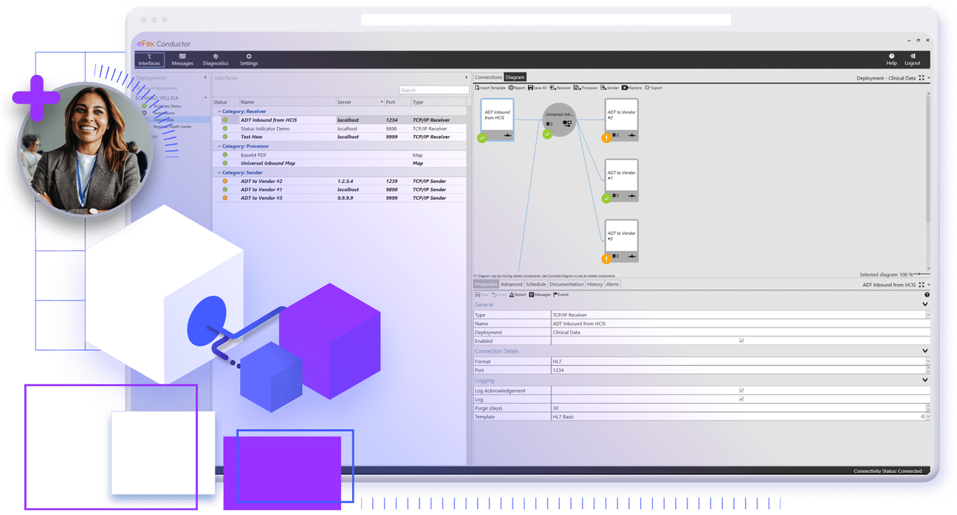
Task: Click Export in diagram toolbar
Action: click(x=654, y=88)
